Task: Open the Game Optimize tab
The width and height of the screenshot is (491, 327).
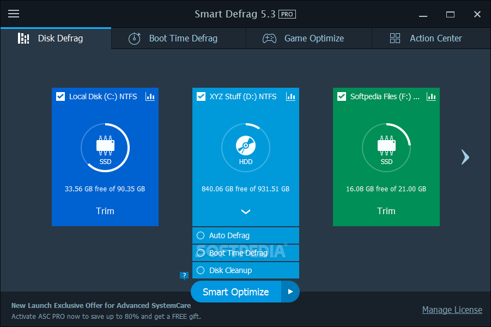Action: (309, 38)
